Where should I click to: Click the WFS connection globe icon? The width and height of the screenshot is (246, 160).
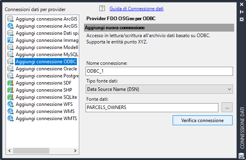coord(10,104)
